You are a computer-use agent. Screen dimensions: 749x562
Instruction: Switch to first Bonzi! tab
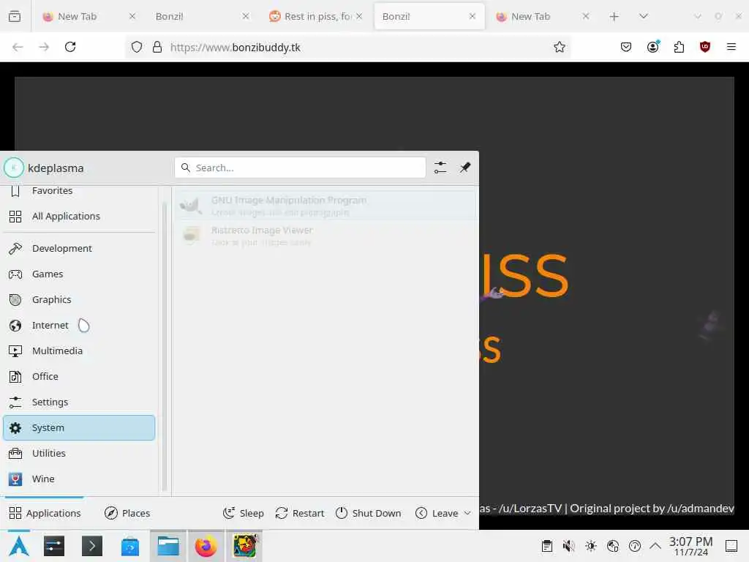click(x=202, y=16)
